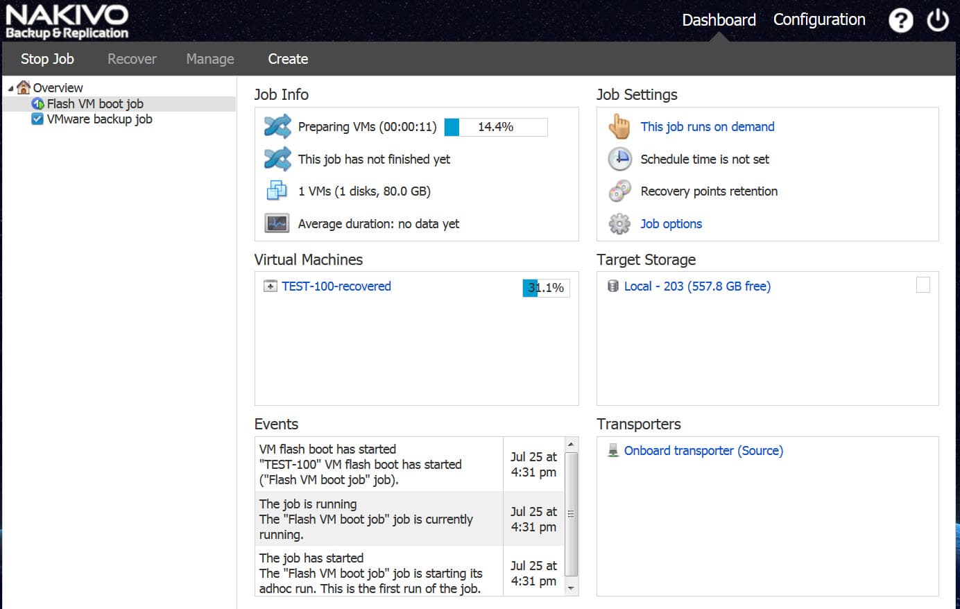
Task: Click the Preparing VMs shuffle icon
Action: pos(277,127)
